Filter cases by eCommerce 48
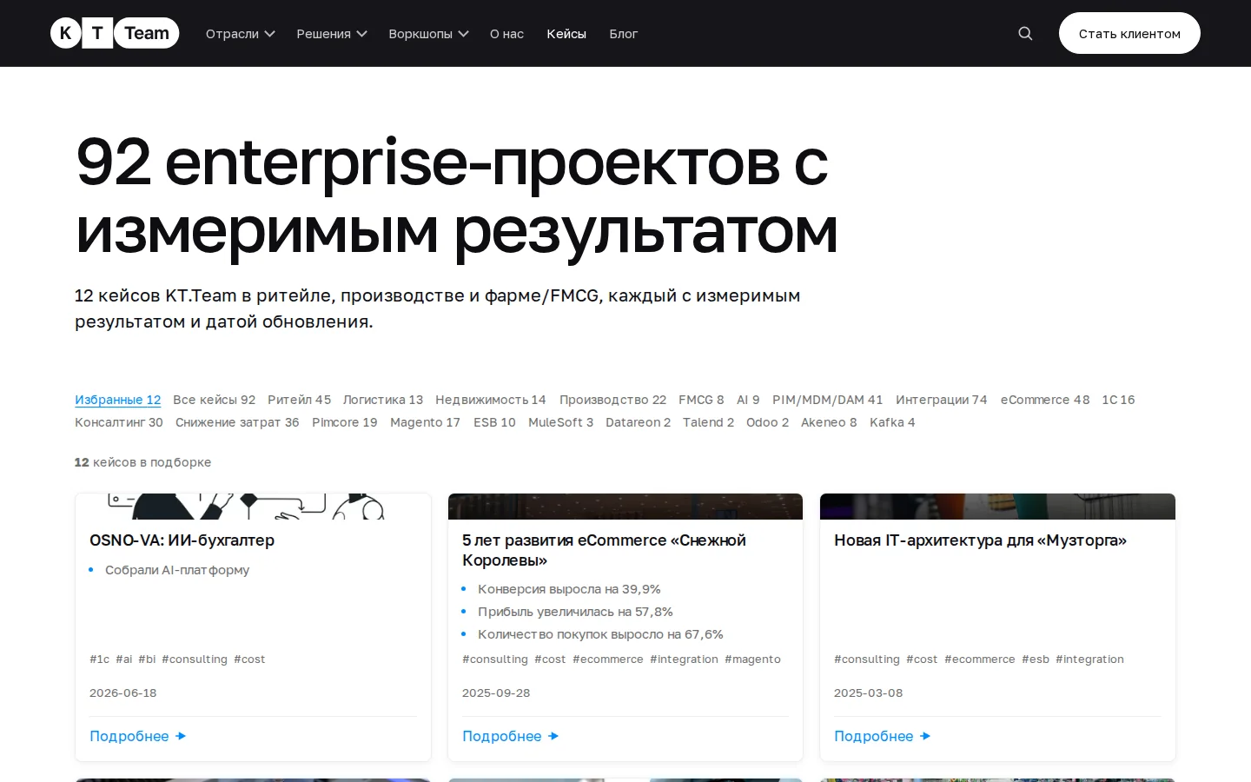 coord(1044,400)
